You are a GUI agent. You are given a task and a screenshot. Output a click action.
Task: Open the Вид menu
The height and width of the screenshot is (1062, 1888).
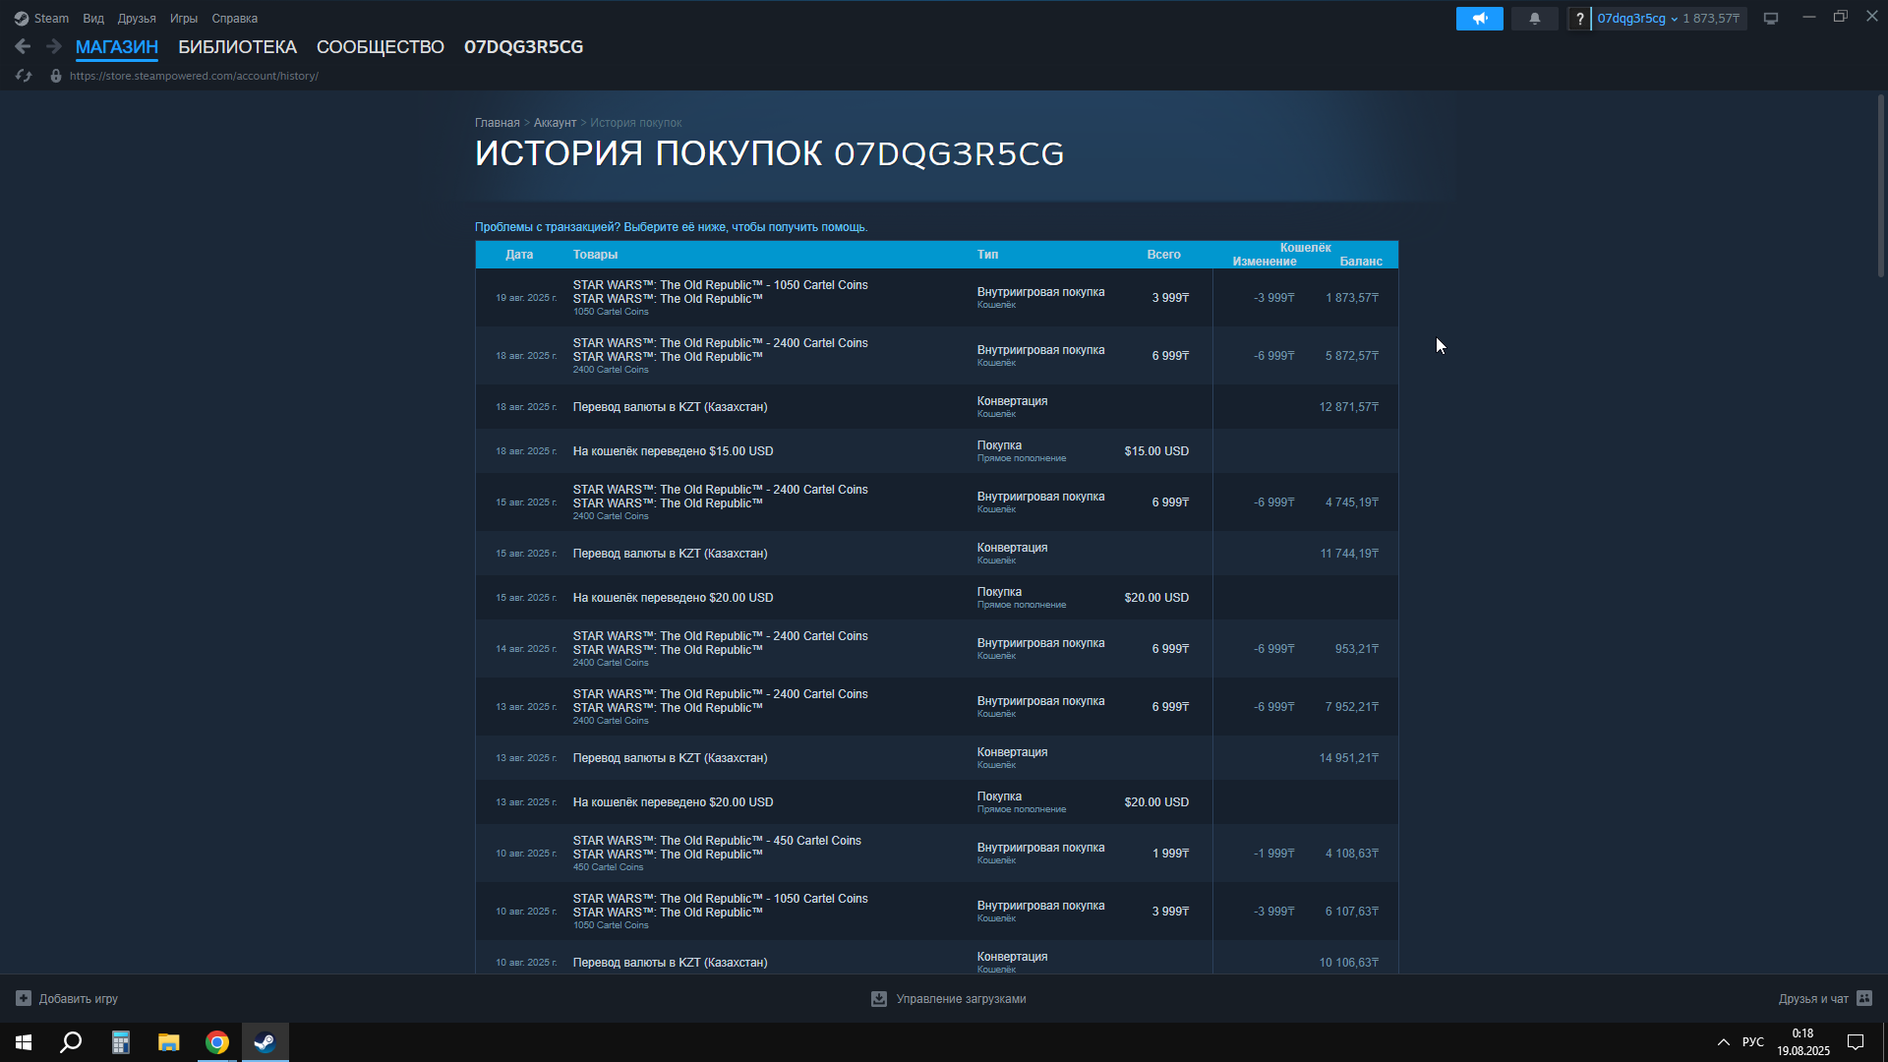pos(93,19)
